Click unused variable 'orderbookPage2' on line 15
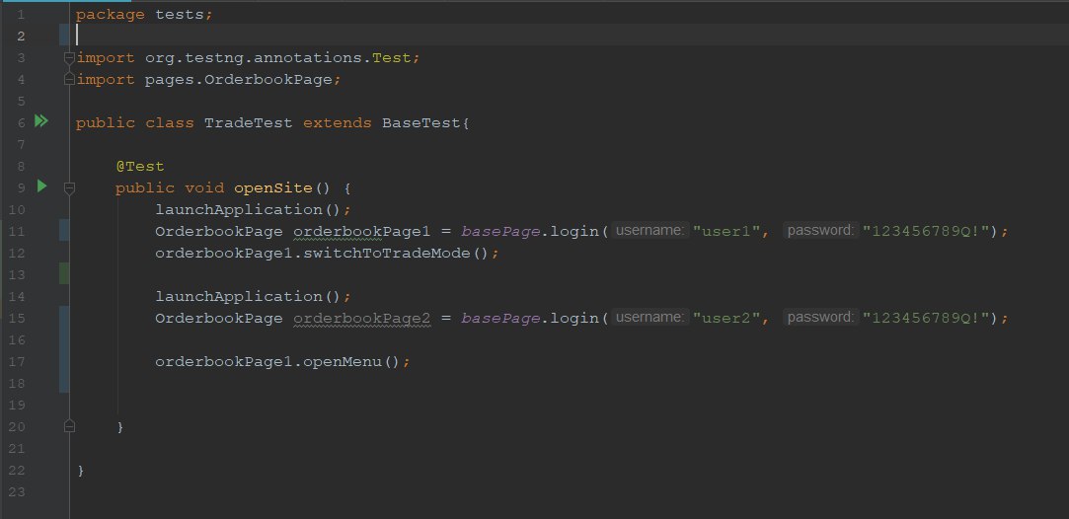 (x=362, y=318)
